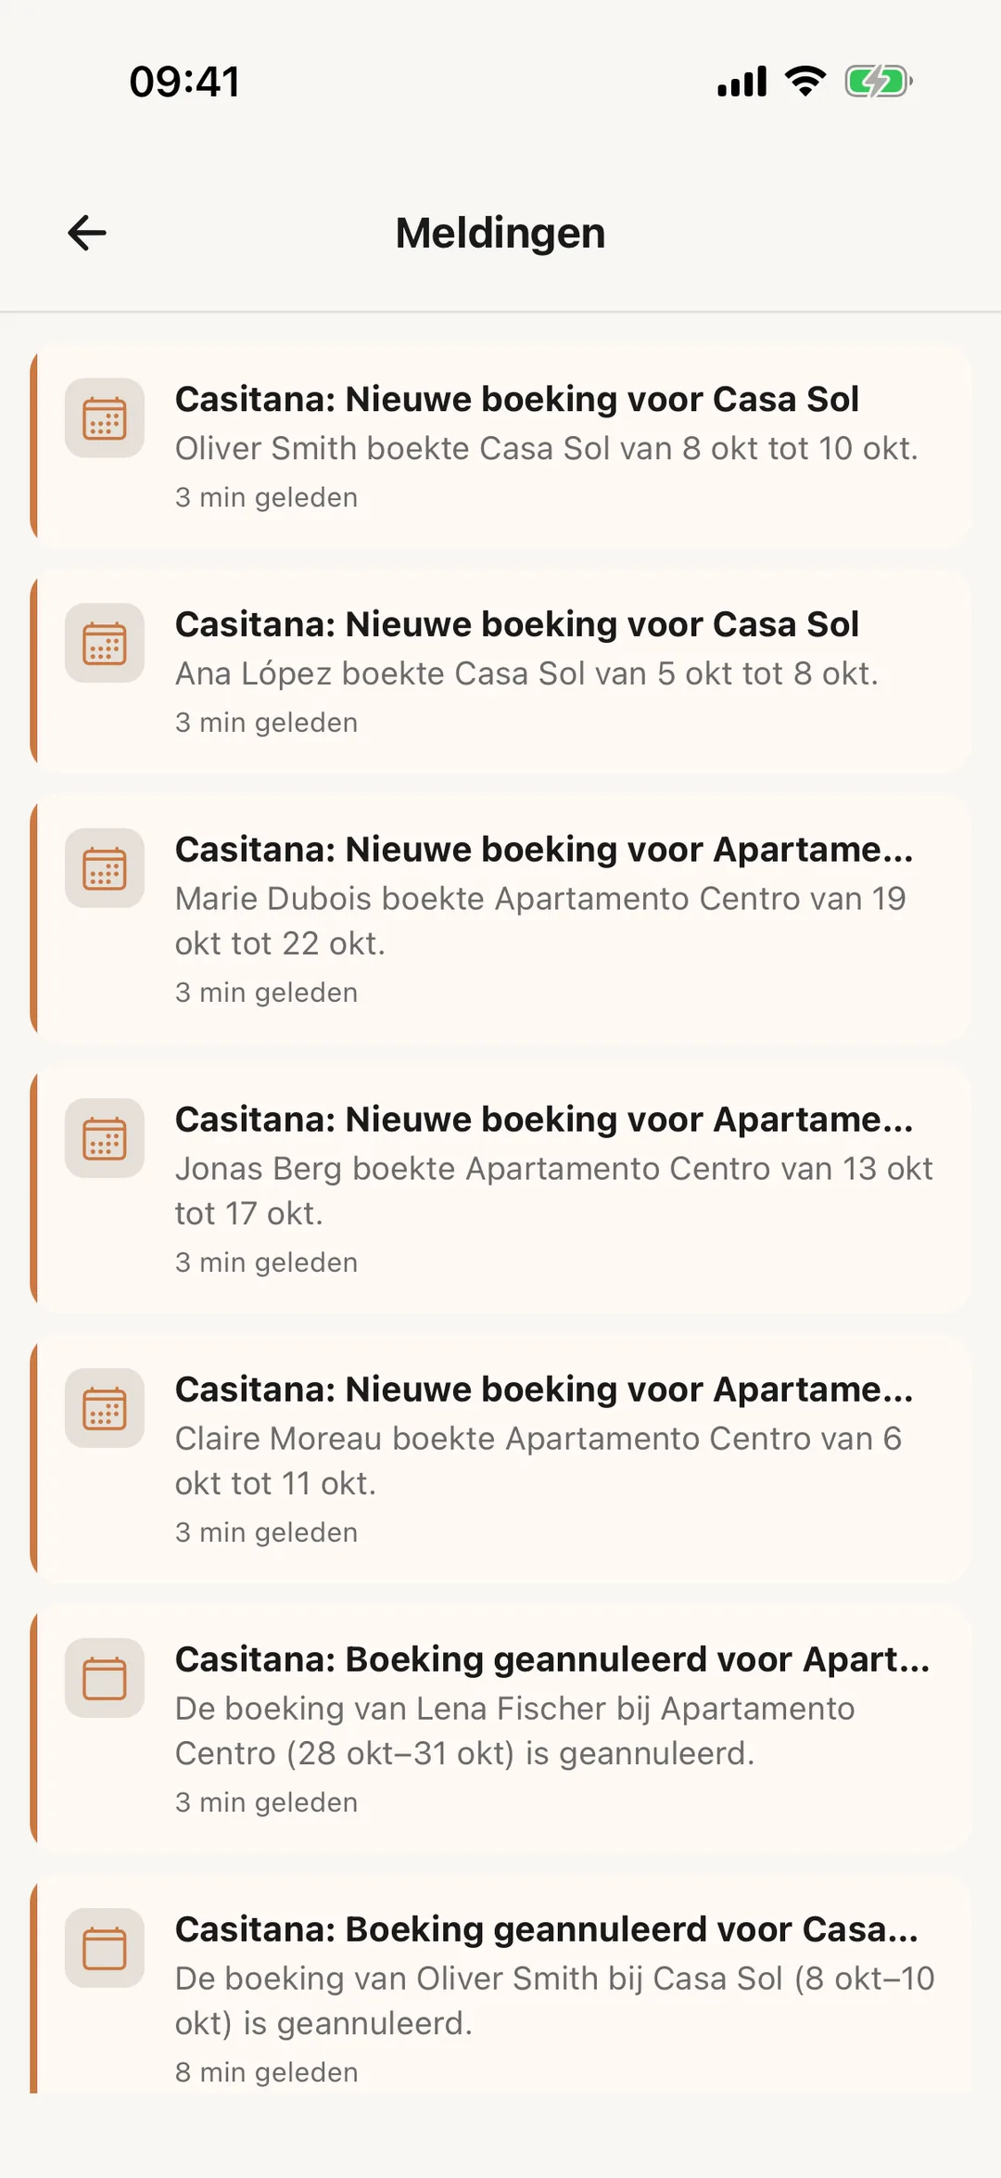Open Ana López Casa Sol booking text
1001x2178 pixels.
point(526,673)
